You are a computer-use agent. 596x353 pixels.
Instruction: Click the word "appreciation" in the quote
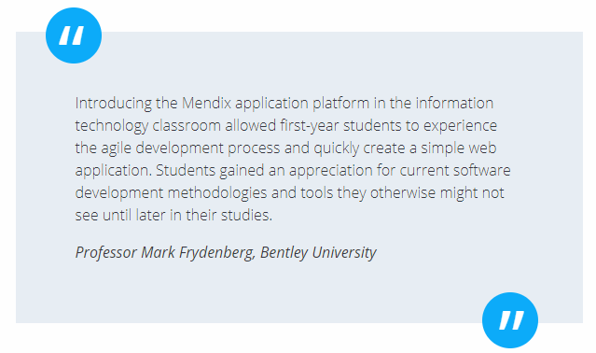(331, 170)
